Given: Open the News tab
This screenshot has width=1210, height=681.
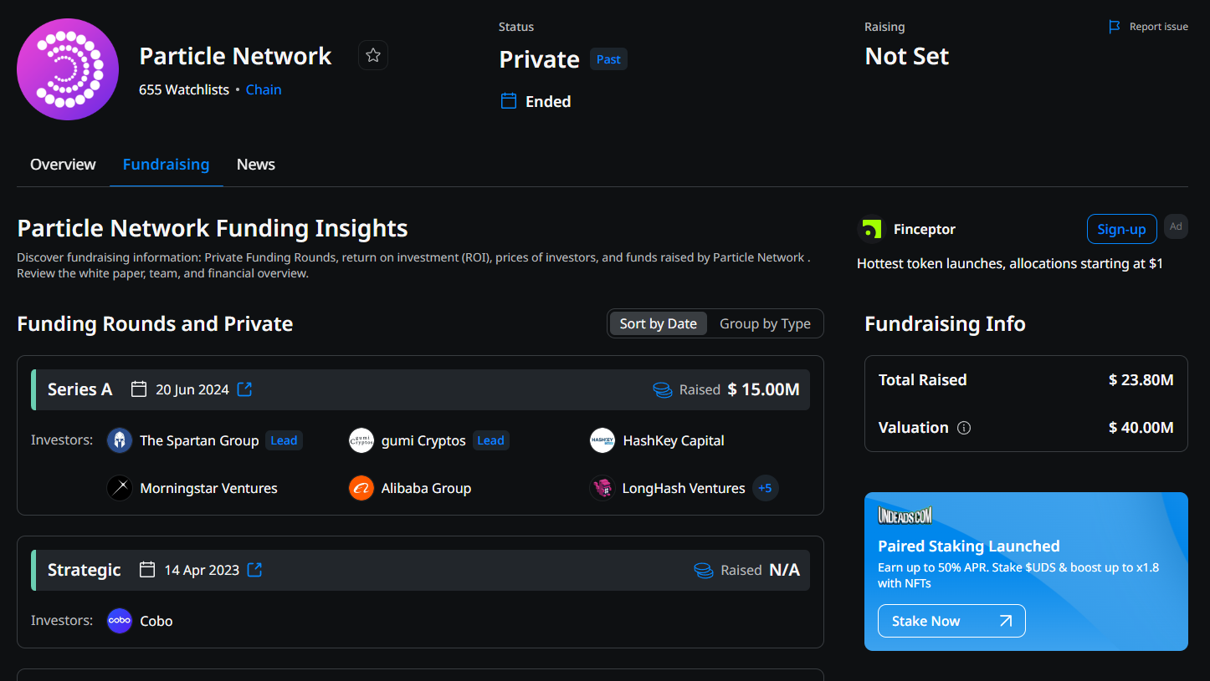Looking at the screenshot, I should point(256,165).
